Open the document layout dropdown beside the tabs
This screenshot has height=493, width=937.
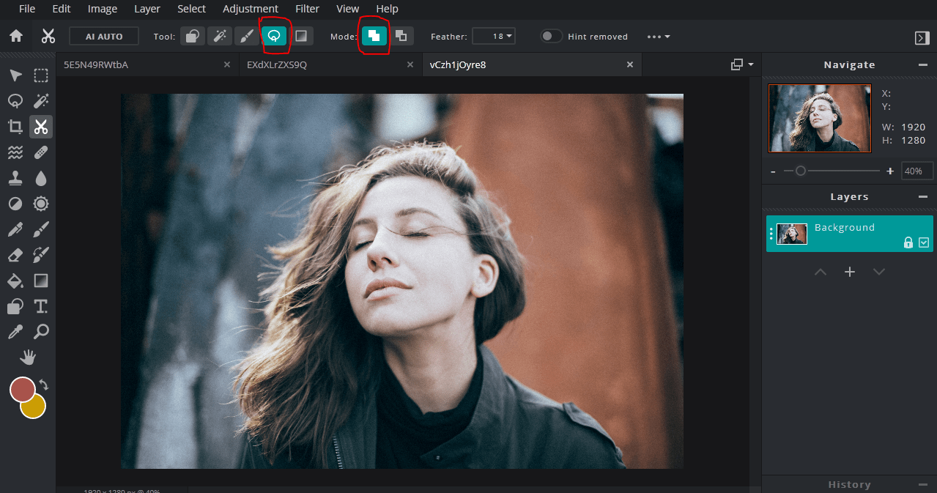tap(742, 64)
